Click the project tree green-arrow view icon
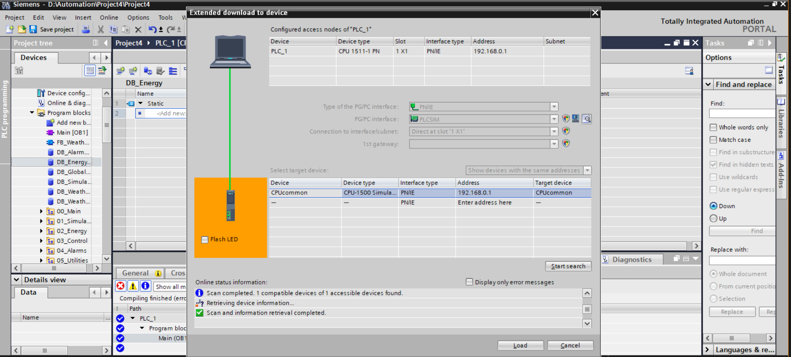This screenshot has width=791, height=357. click(x=102, y=70)
